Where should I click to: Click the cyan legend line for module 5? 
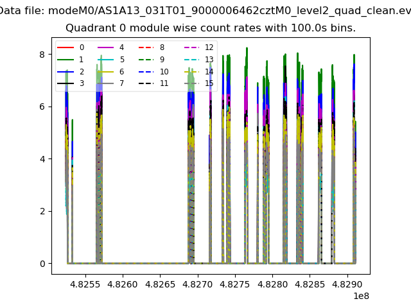105,60
